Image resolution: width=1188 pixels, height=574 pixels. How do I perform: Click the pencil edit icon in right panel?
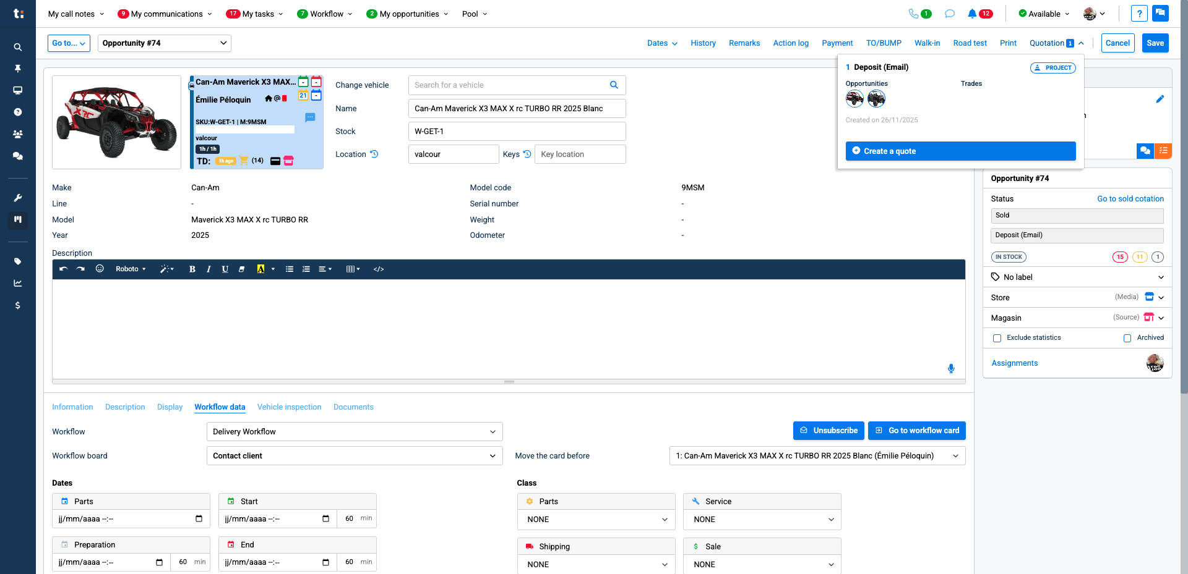1160,99
